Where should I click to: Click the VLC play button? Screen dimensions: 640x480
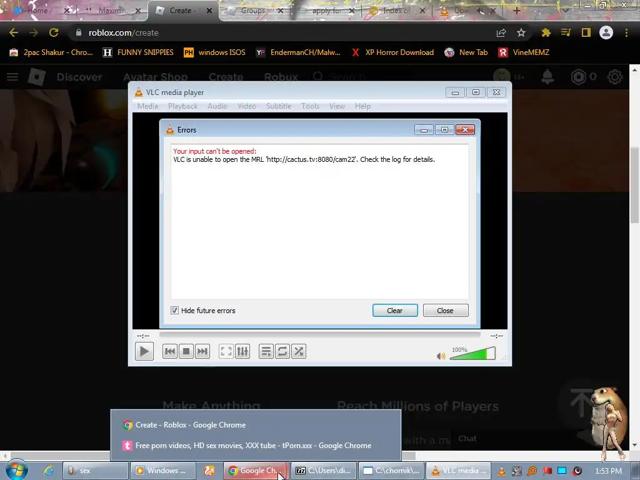click(144, 351)
